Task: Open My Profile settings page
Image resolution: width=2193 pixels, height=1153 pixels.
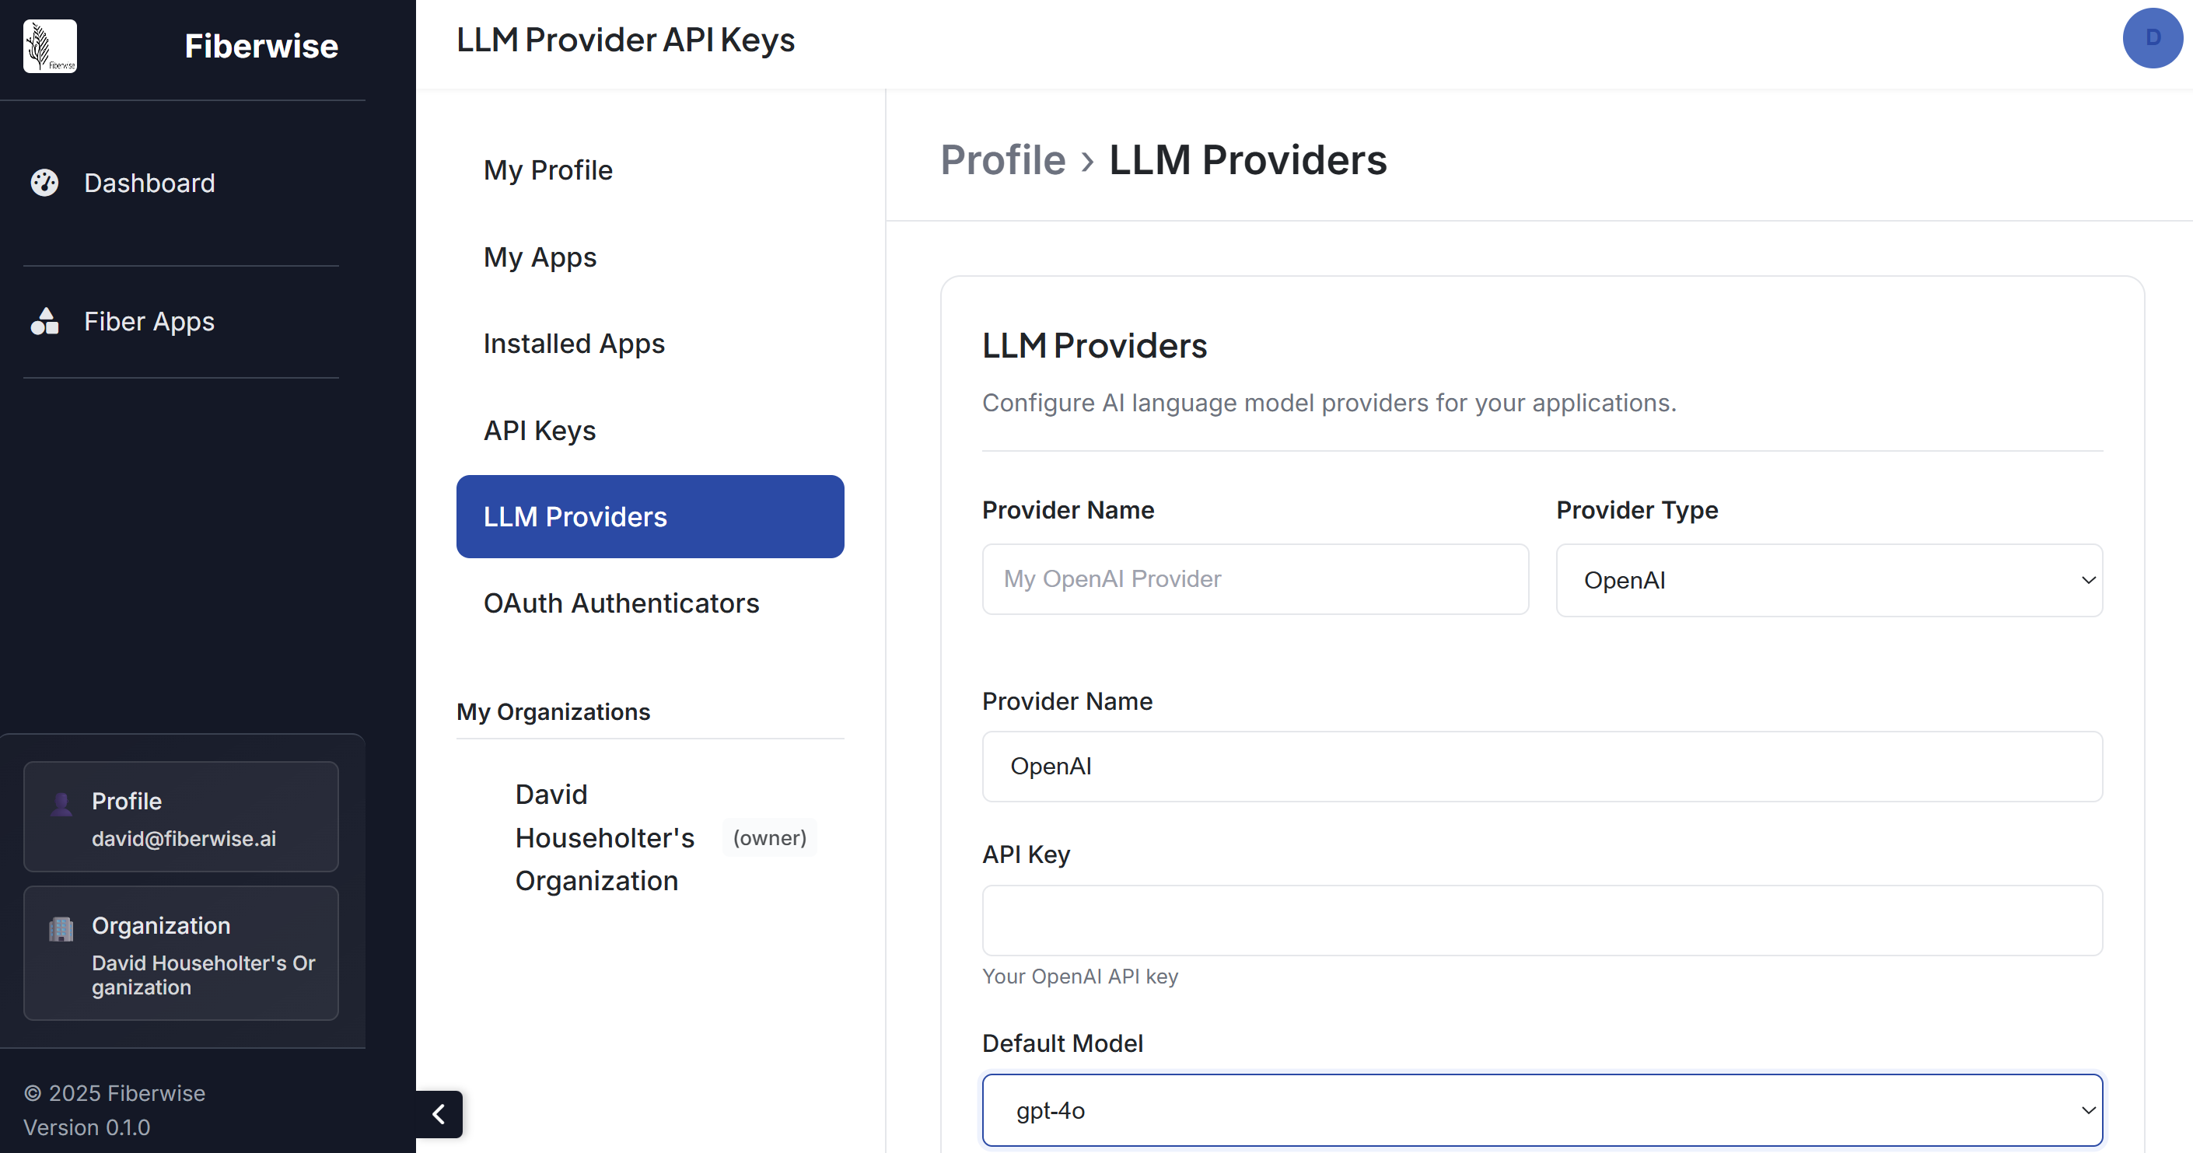Action: pos(548,170)
